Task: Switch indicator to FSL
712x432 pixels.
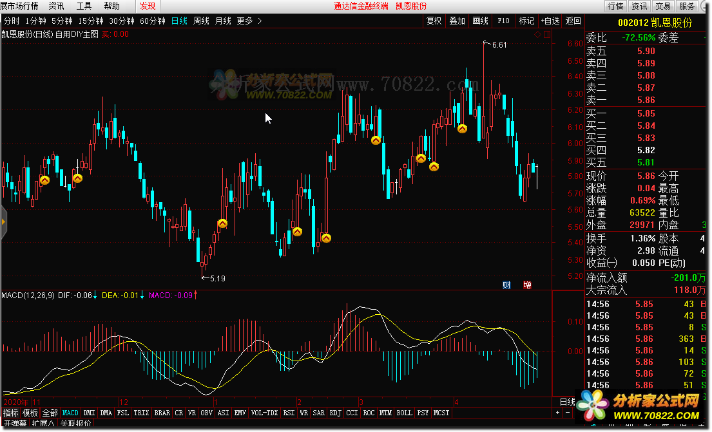Action: click(x=122, y=413)
